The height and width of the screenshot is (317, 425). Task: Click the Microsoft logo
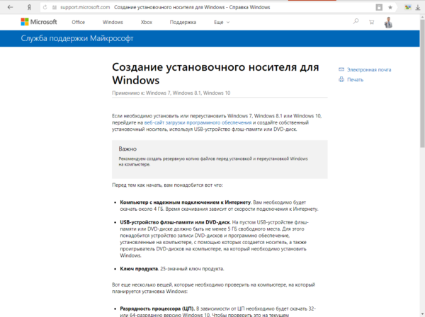[x=39, y=22]
